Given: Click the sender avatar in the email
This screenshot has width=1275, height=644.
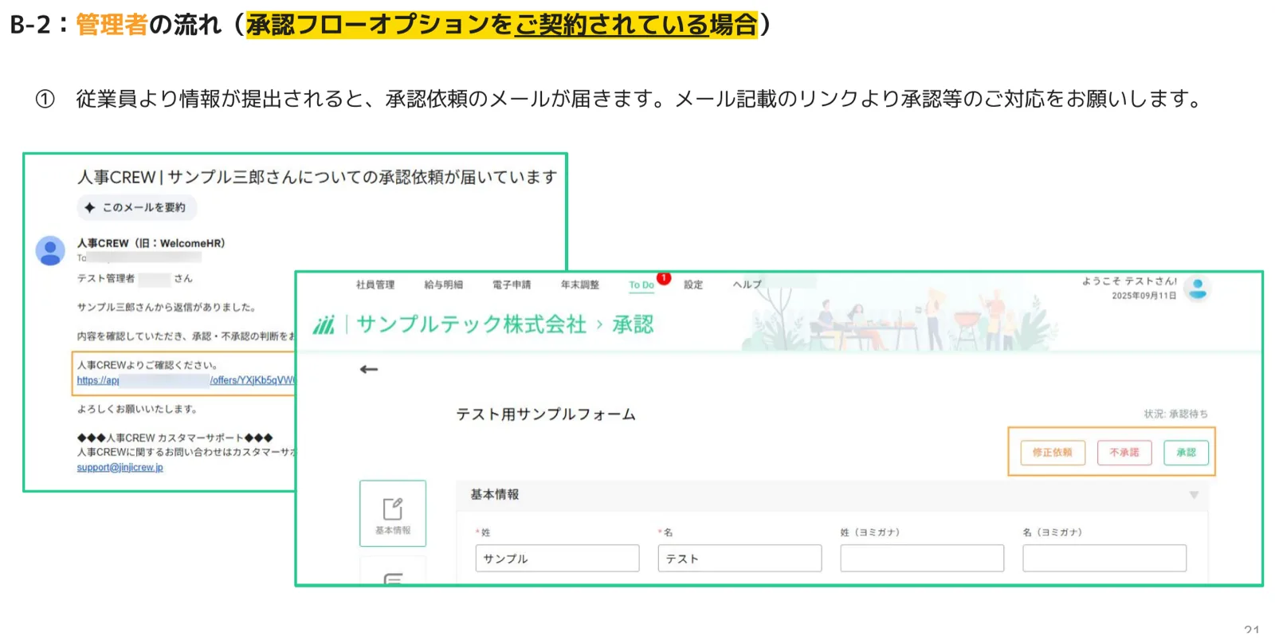Looking at the screenshot, I should [50, 250].
